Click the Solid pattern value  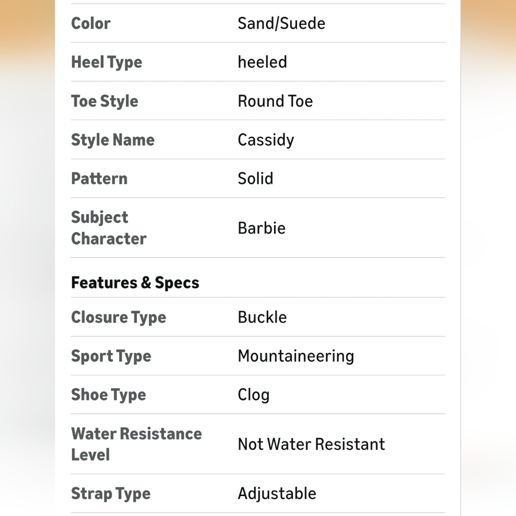pyautogui.click(x=255, y=179)
